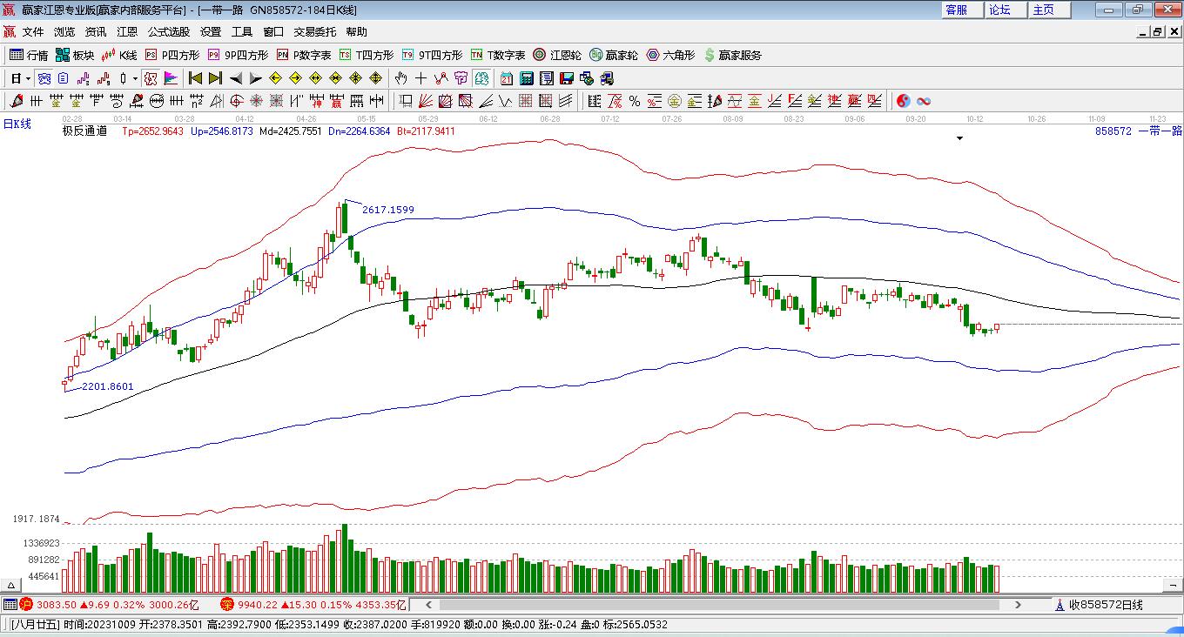Click the red floppy disk save icon
This screenshot has height=637, width=1184.
click(567, 78)
